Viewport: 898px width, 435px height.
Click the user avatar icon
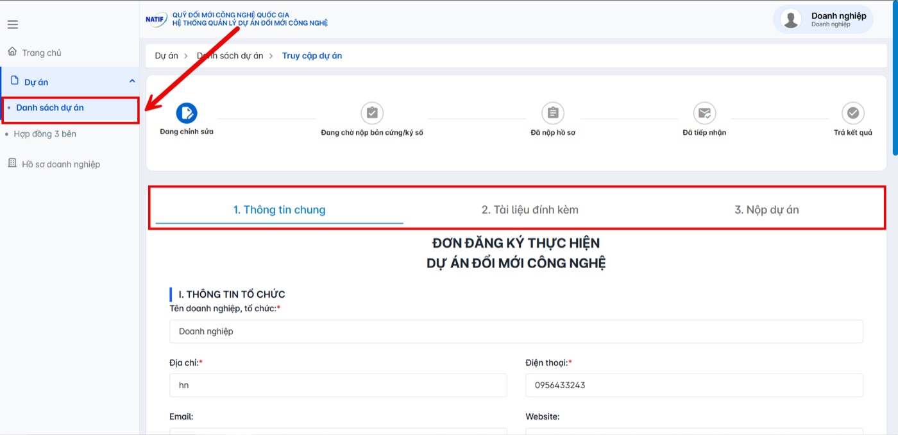point(792,19)
